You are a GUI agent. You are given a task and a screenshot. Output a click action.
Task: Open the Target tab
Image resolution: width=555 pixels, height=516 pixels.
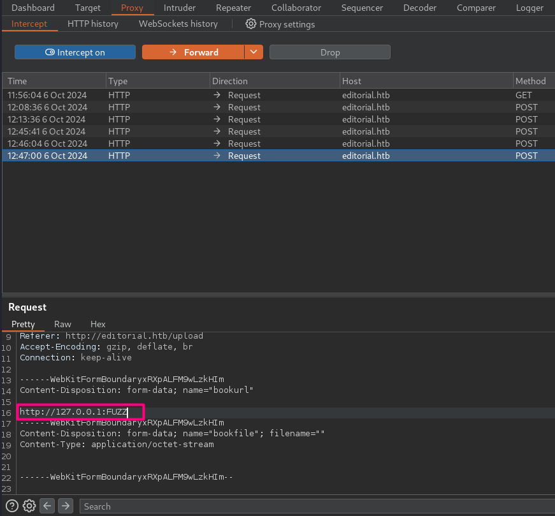coord(87,8)
